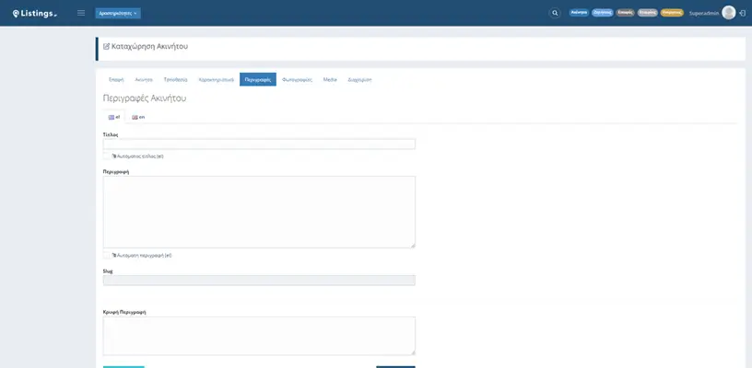The image size is (752, 368).
Task: Go to the Εταιρείες pill shortcut
Action: point(648,13)
